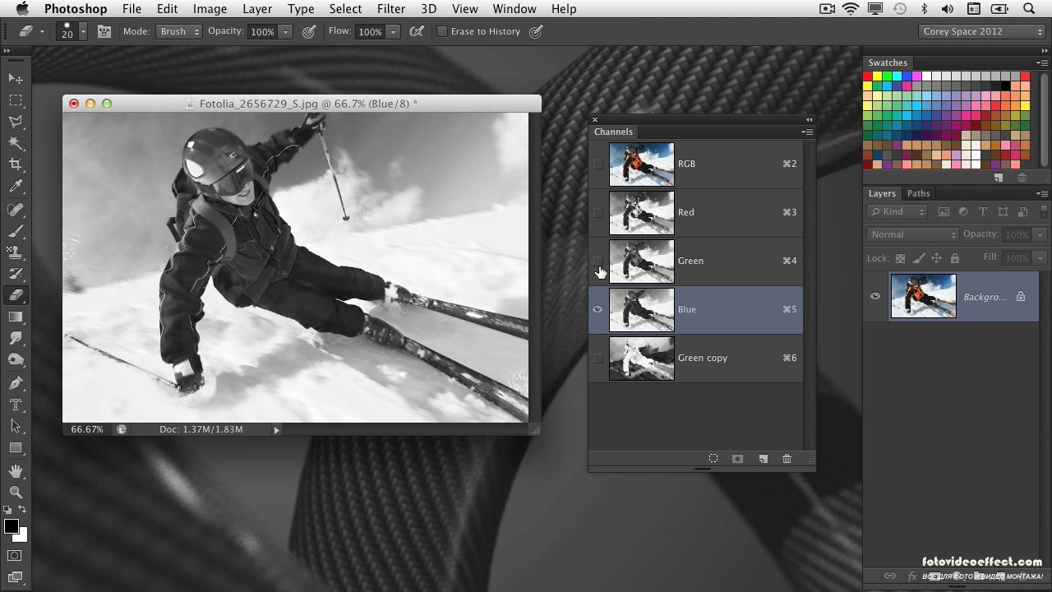This screenshot has width=1052, height=592.
Task: Set foreground color black swatch
Action: 11,526
